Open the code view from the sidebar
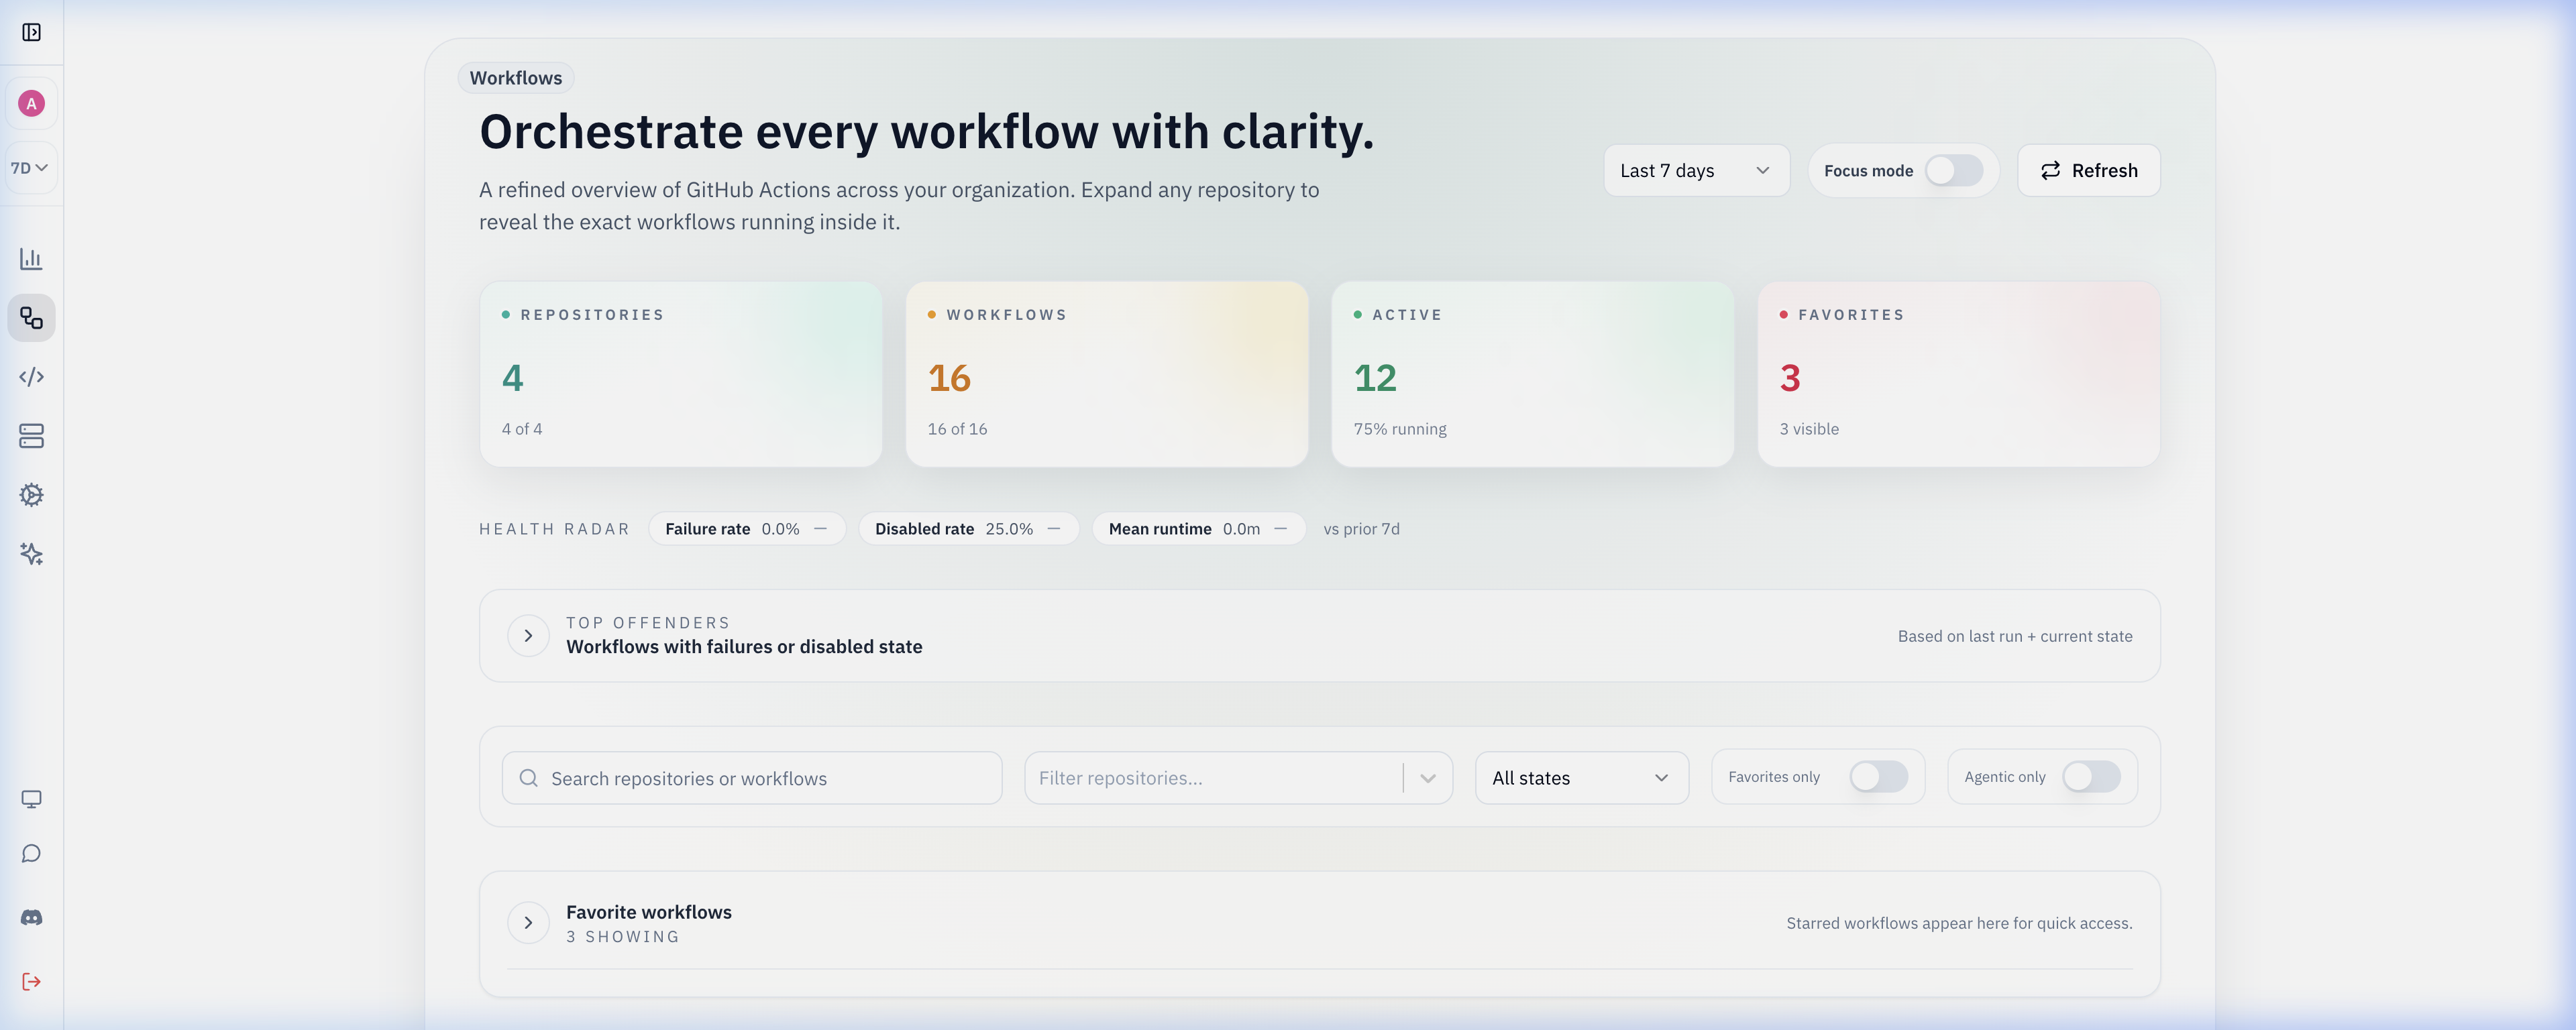 tap(31, 377)
